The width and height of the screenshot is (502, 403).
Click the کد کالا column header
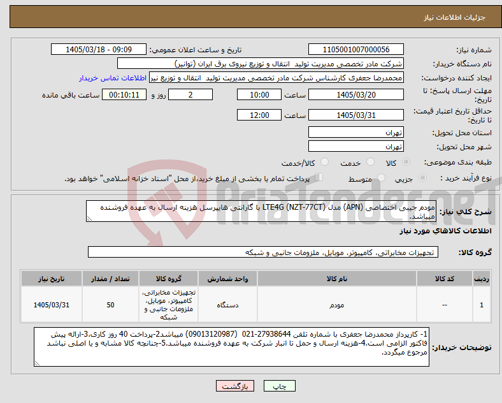(445, 279)
